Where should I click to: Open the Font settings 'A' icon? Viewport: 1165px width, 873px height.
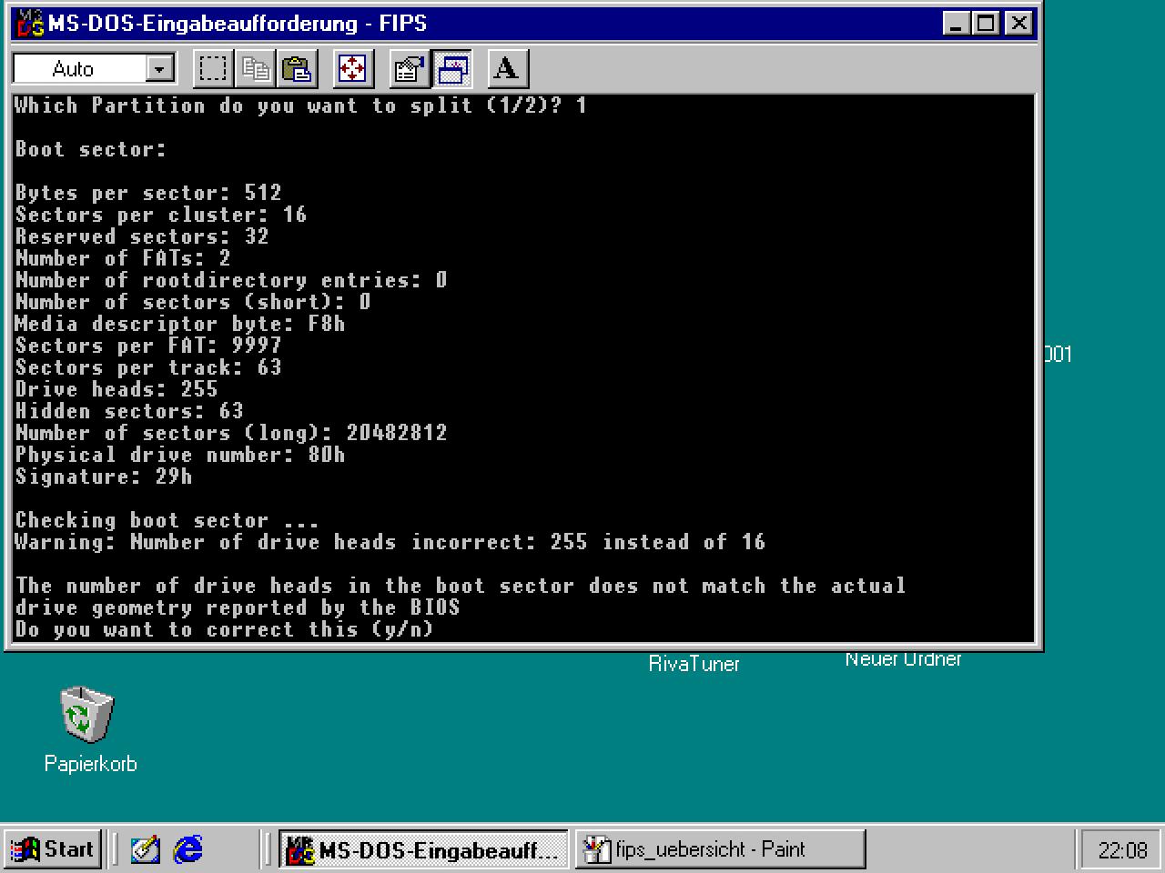507,69
